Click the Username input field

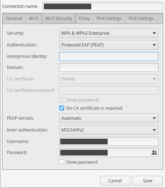(x=109, y=142)
